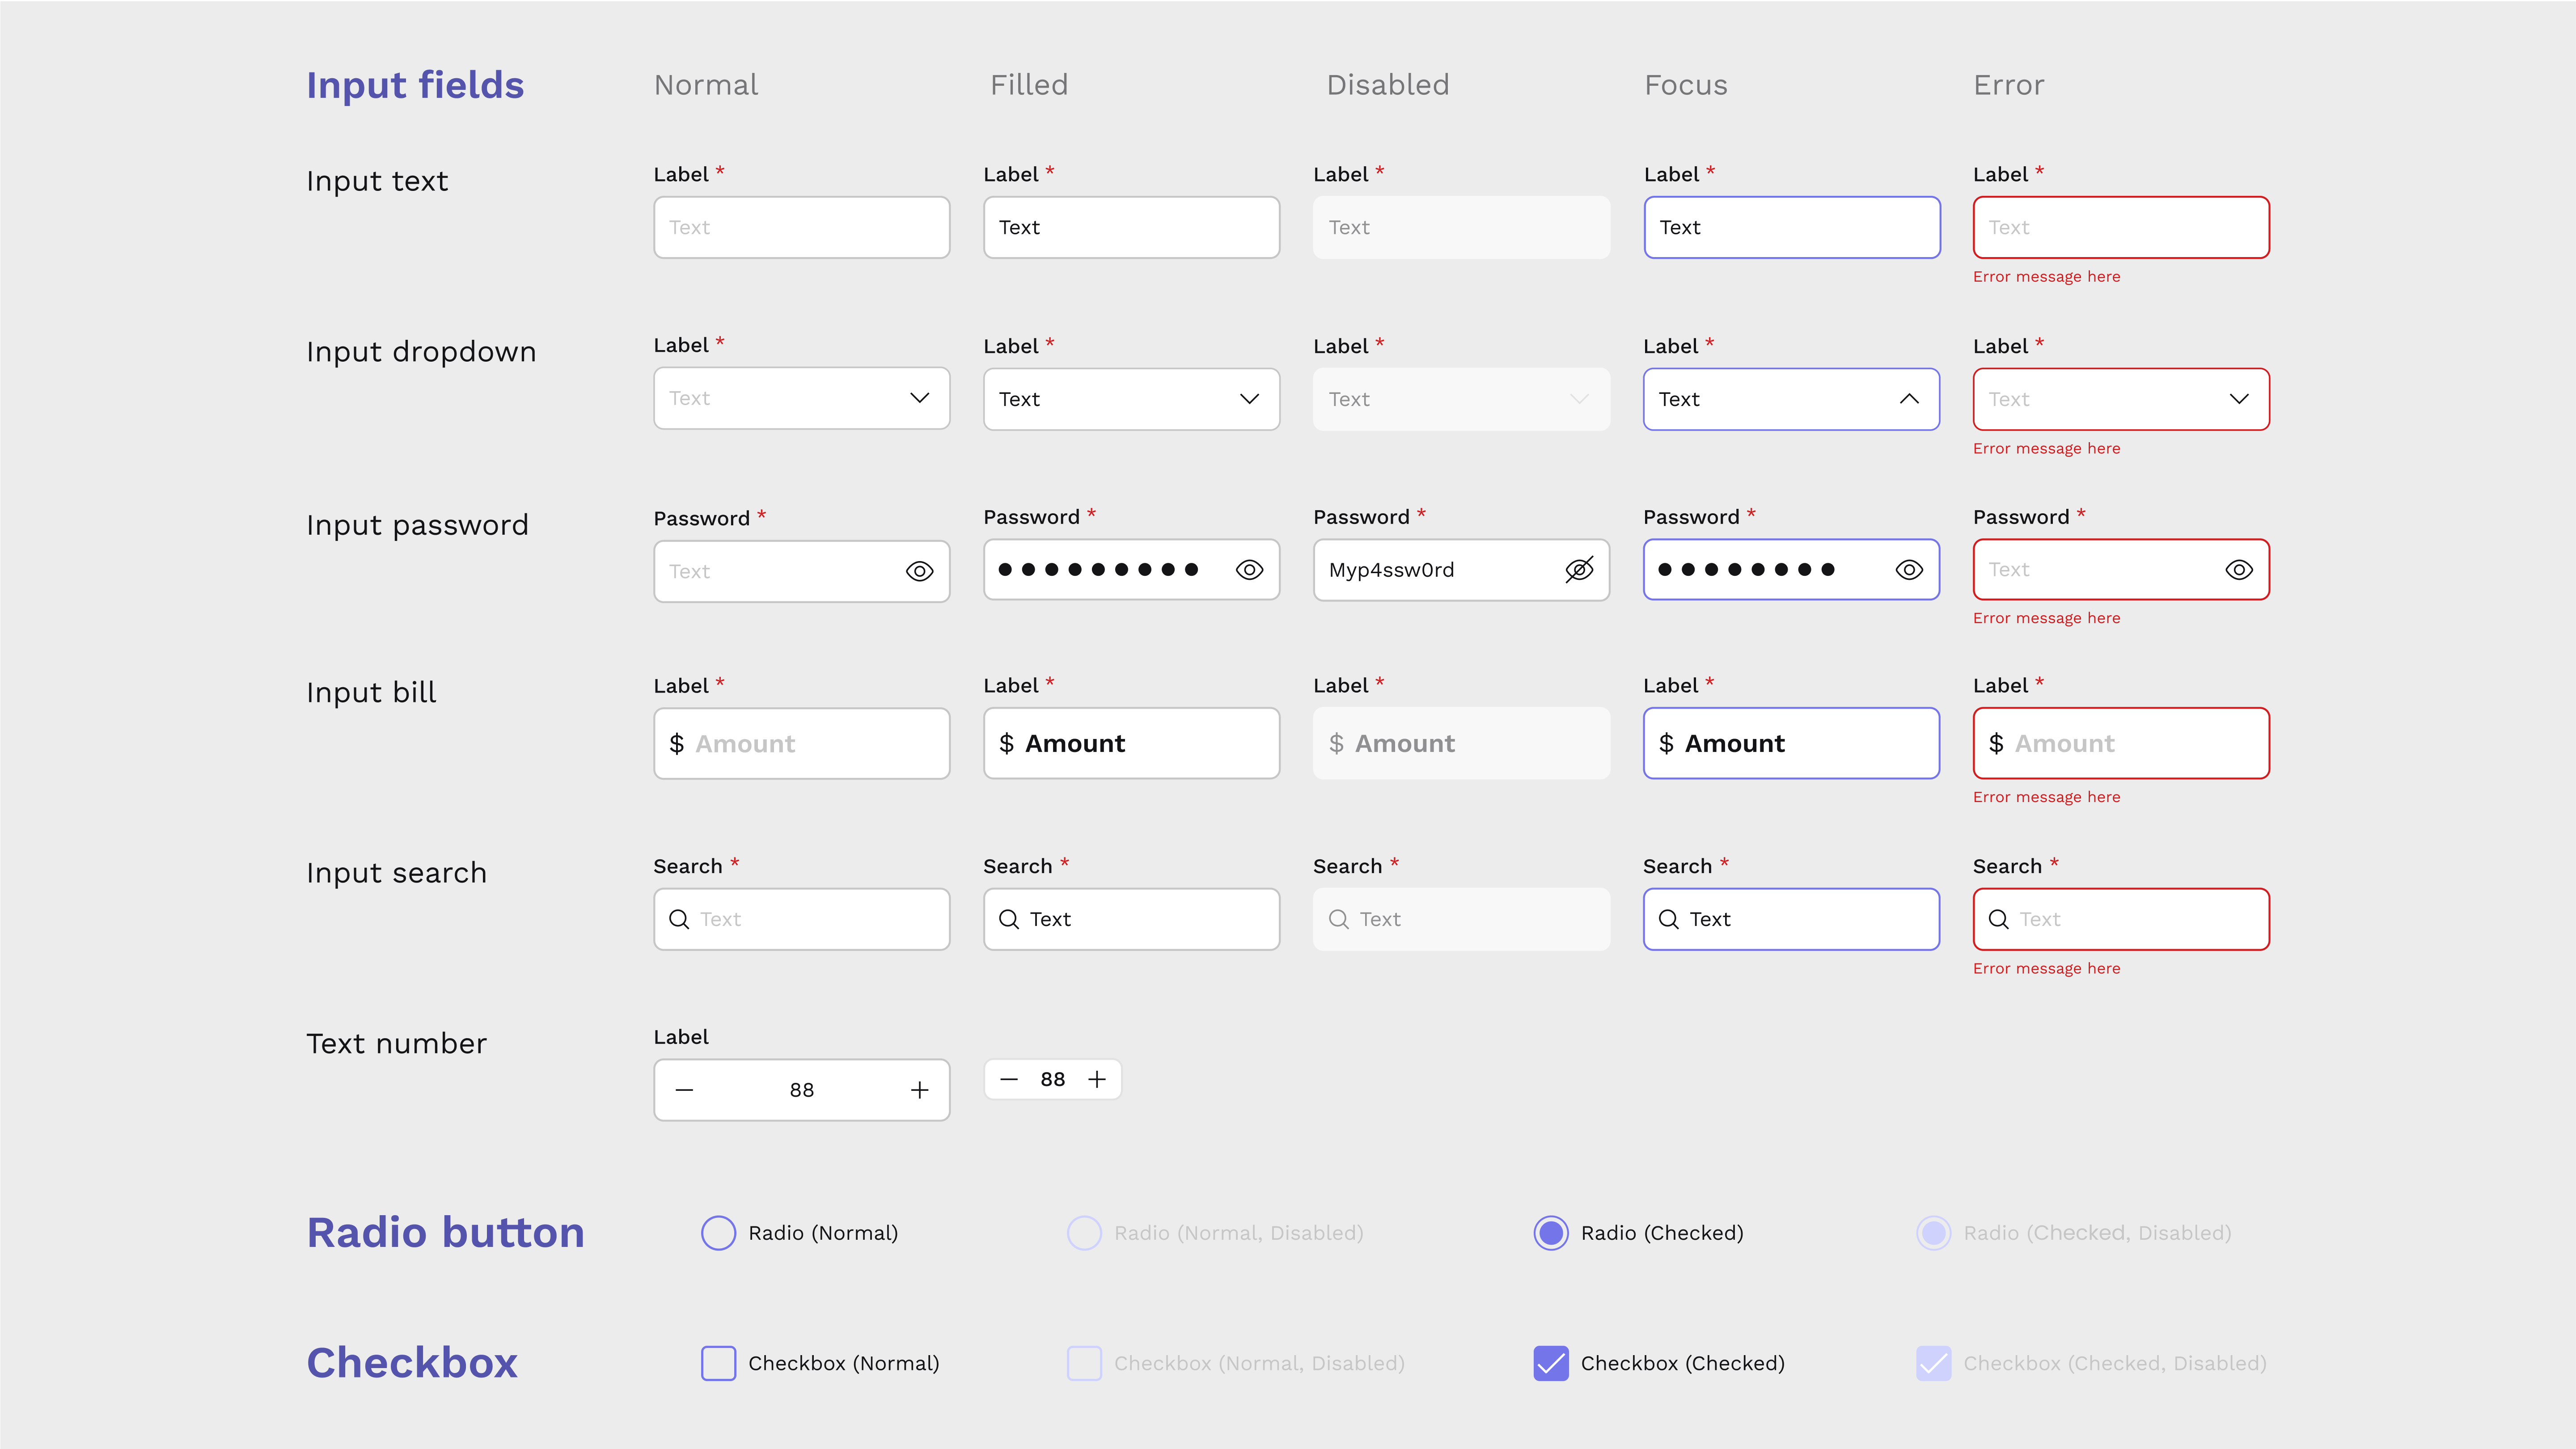2576x1449 pixels.
Task: Click the Radio button section title
Action: point(445,1233)
